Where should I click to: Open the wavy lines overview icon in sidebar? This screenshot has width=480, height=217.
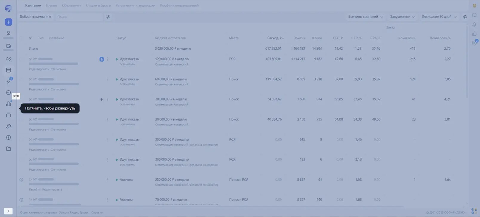(x=8, y=59)
